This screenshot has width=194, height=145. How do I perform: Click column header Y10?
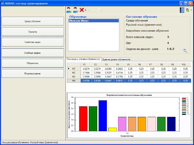[x=185, y=65]
